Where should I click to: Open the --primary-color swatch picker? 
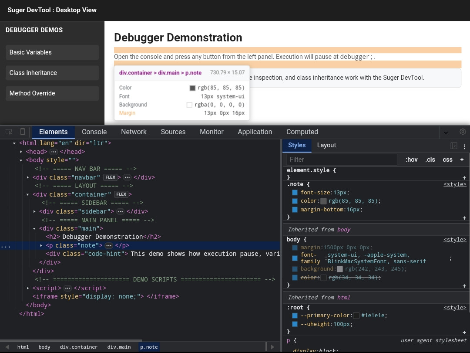[356, 316]
